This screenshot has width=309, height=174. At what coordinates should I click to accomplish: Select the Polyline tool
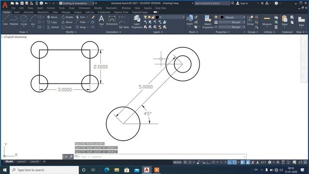point(14,20)
